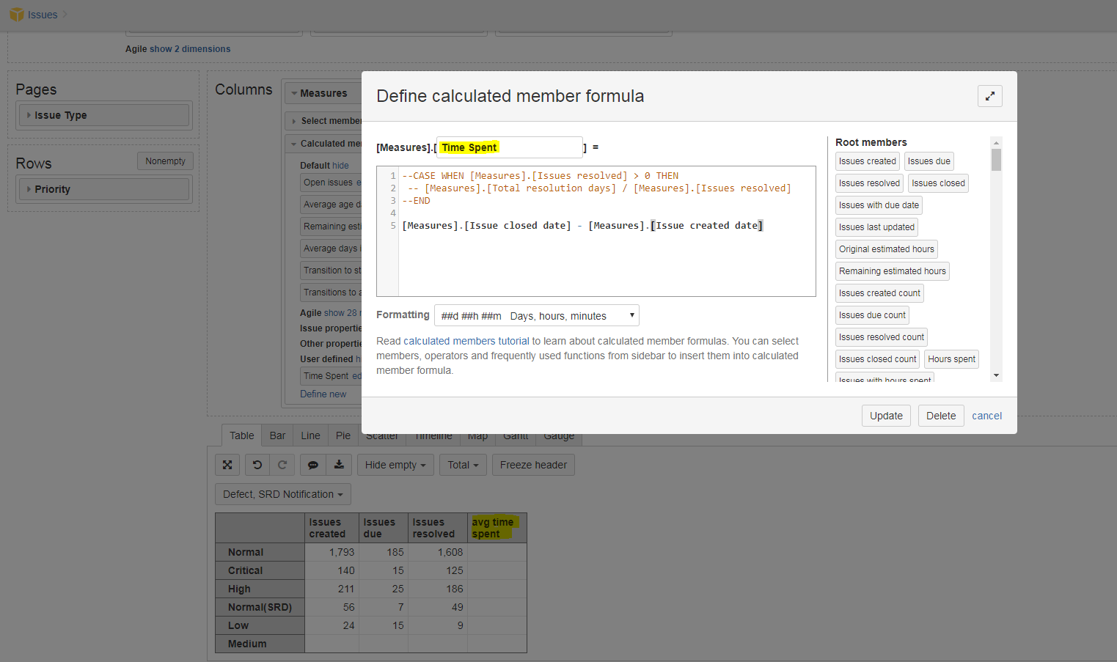Image resolution: width=1117 pixels, height=662 pixels.
Task: Click the Update button
Action: pos(886,416)
